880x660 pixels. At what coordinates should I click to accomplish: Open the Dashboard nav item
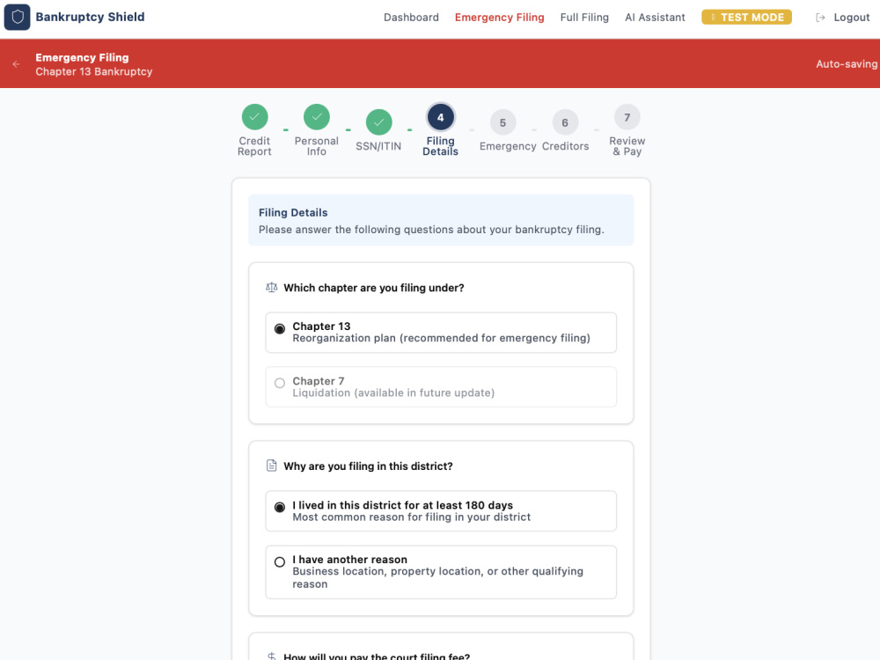click(x=411, y=18)
